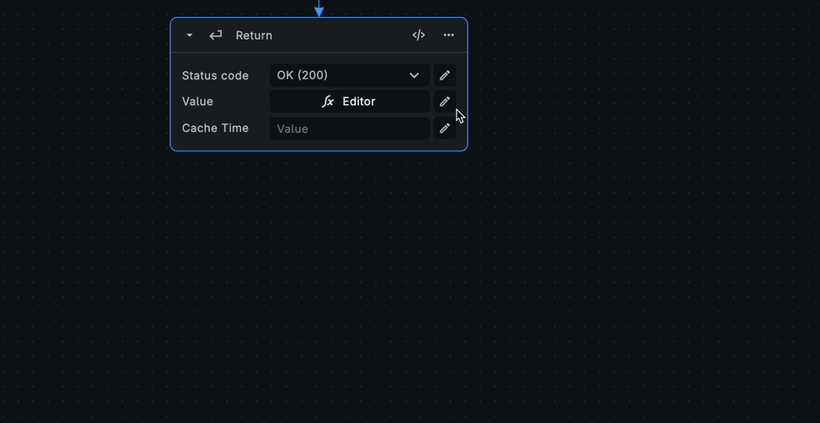
Task: Click the OK (200) text value
Action: 302,75
